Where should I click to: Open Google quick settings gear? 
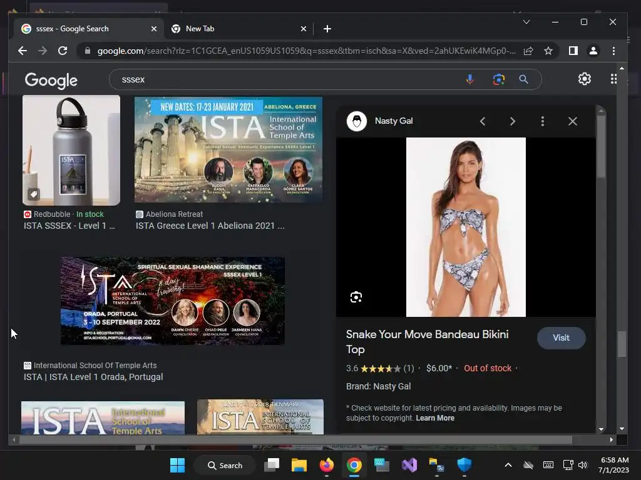585,79
